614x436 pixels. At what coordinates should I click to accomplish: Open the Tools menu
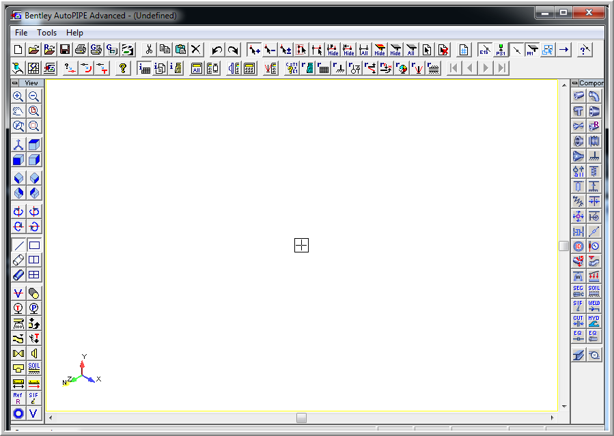click(47, 33)
